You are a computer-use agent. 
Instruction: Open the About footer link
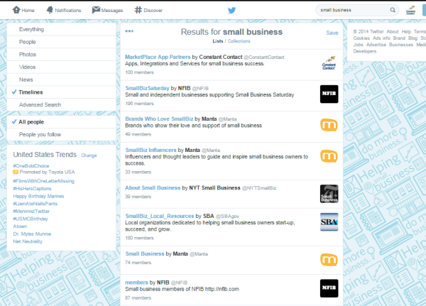tap(393, 32)
